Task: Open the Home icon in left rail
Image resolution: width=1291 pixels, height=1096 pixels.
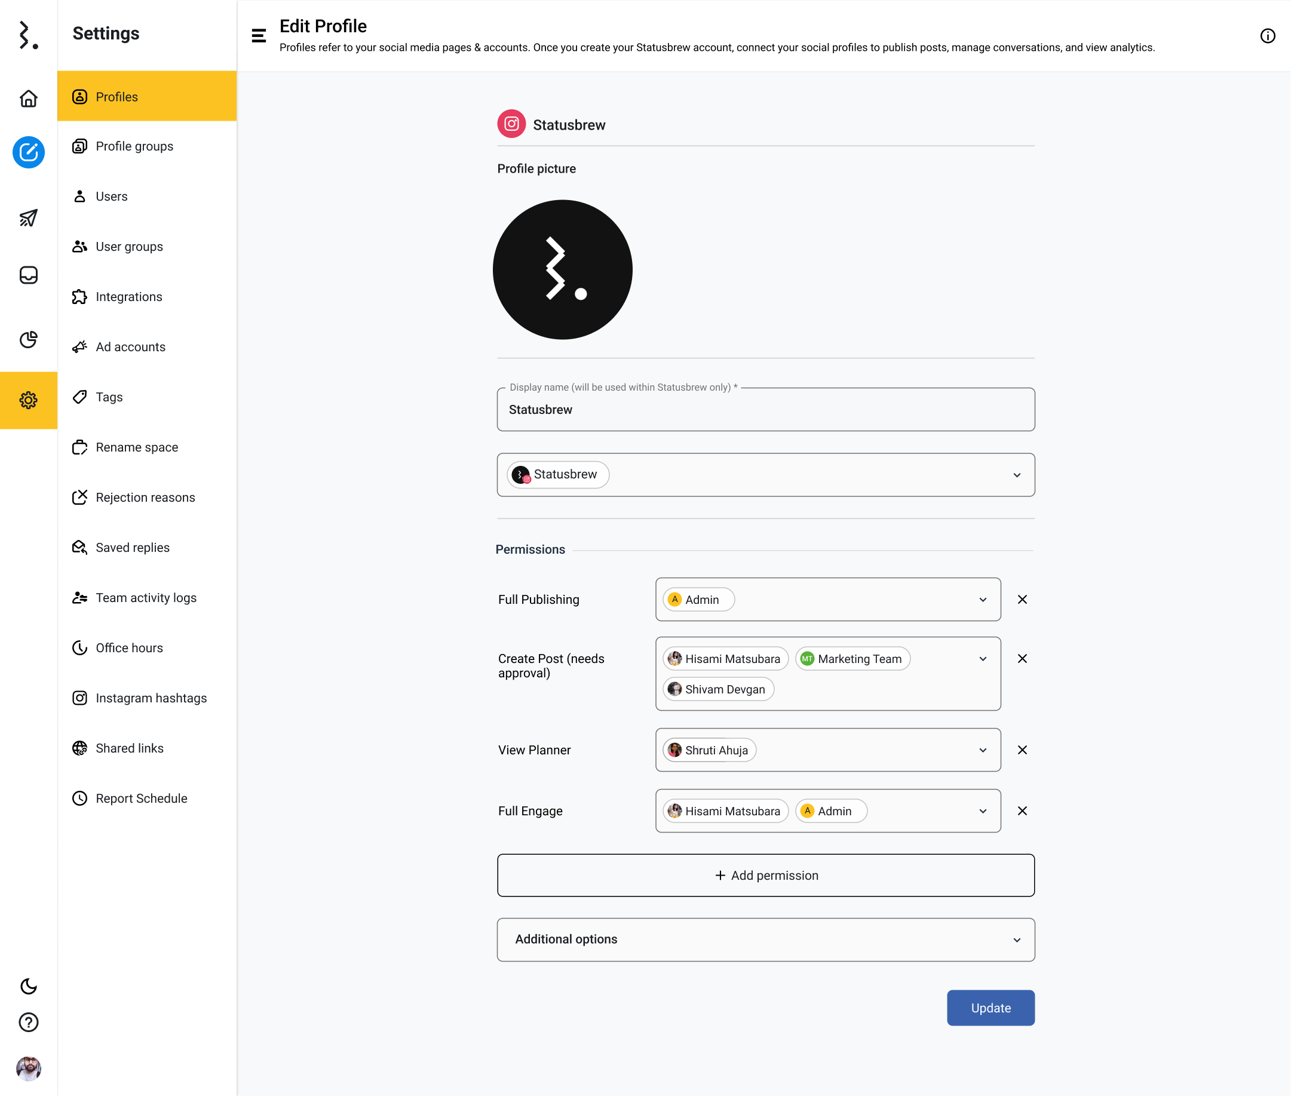Action: point(29,98)
